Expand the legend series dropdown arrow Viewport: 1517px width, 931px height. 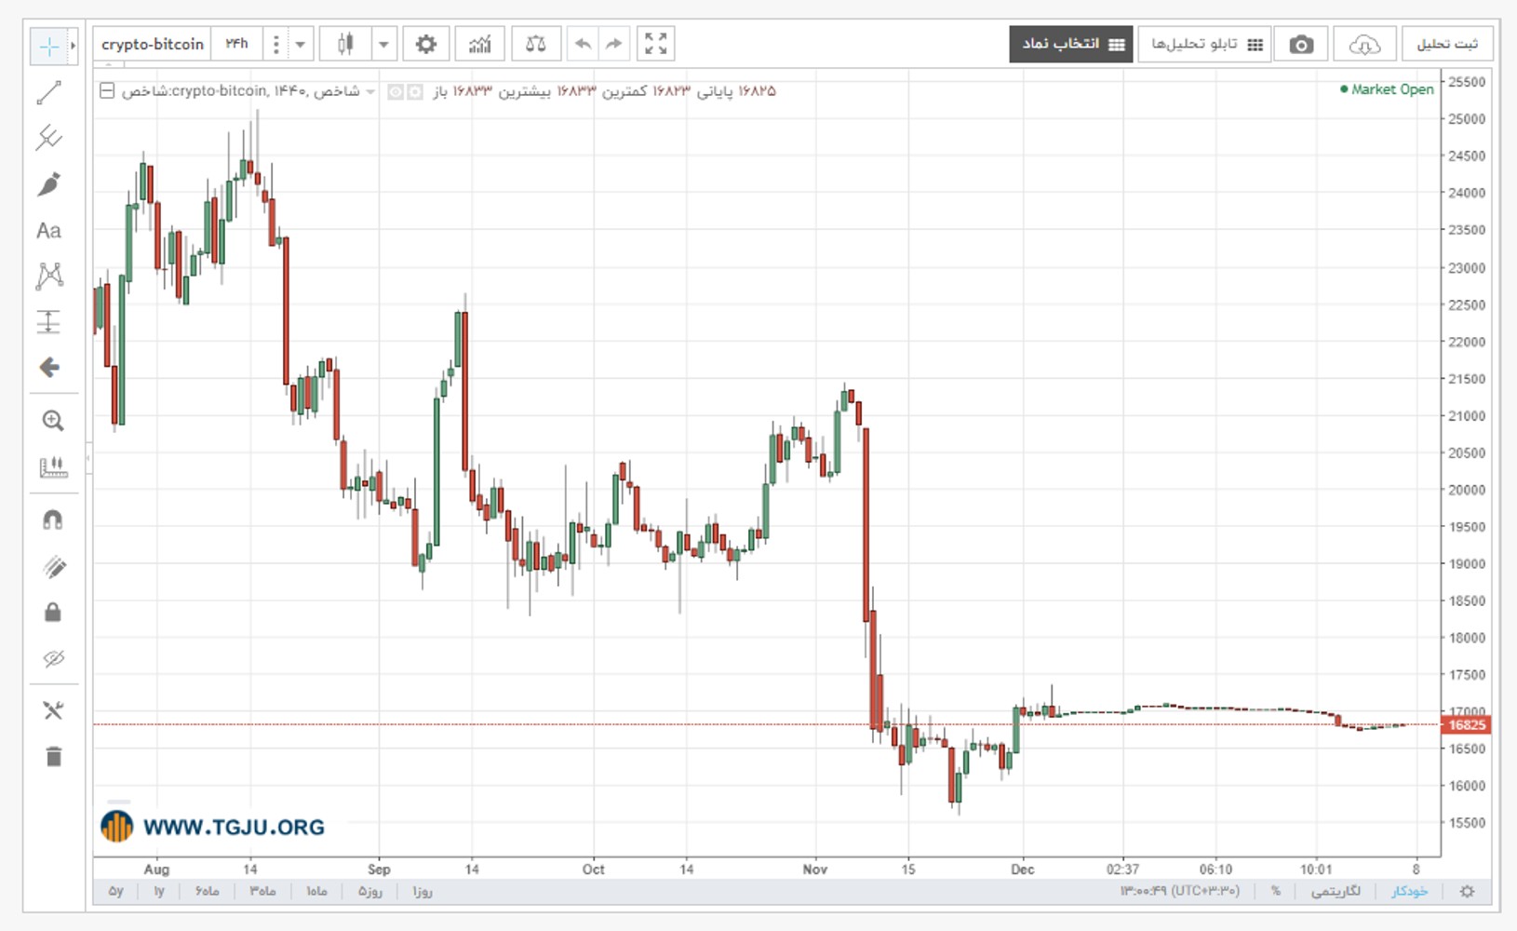[x=370, y=91]
